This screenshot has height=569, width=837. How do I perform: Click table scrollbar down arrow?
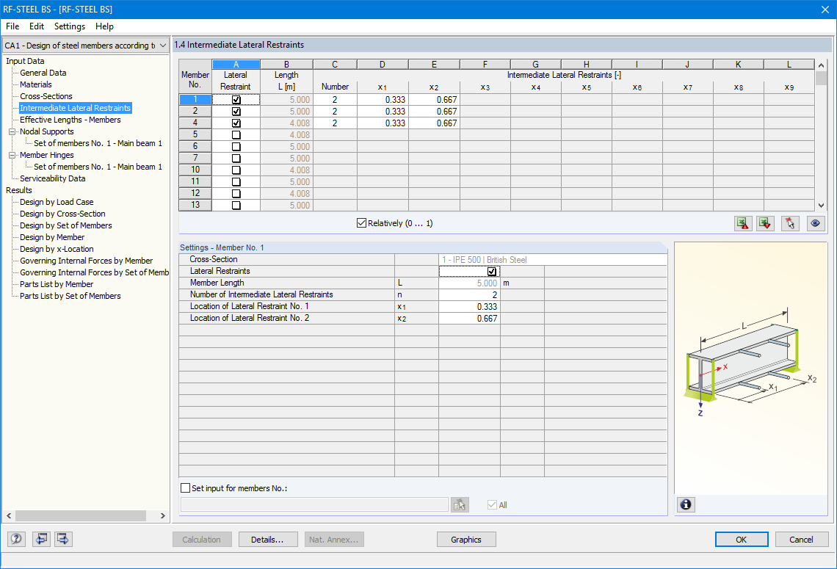pos(821,206)
